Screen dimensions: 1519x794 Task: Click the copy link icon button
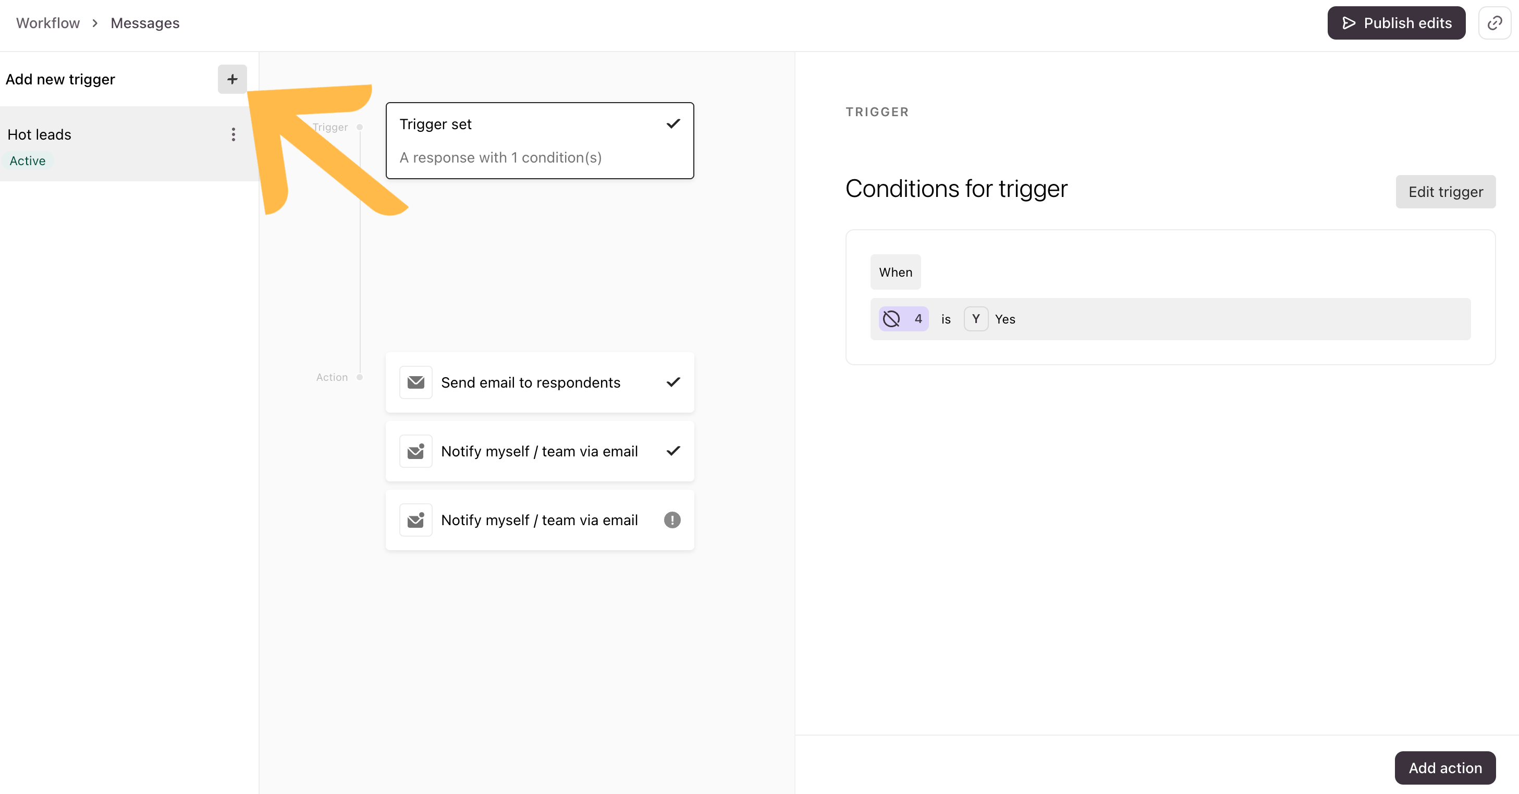[x=1494, y=23]
